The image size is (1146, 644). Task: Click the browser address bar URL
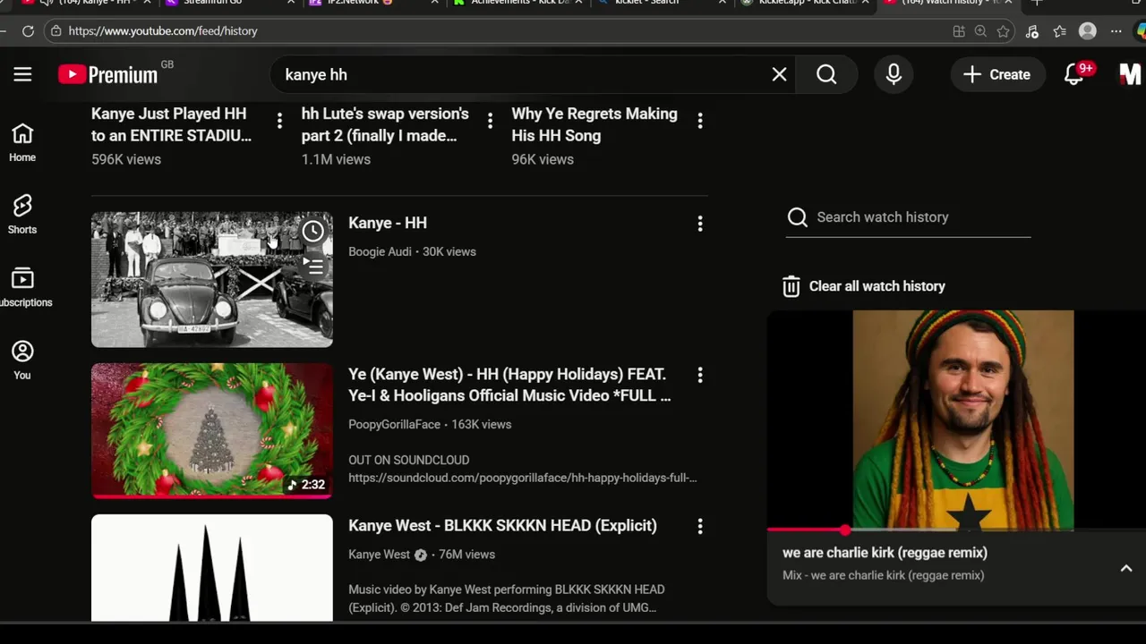(163, 31)
